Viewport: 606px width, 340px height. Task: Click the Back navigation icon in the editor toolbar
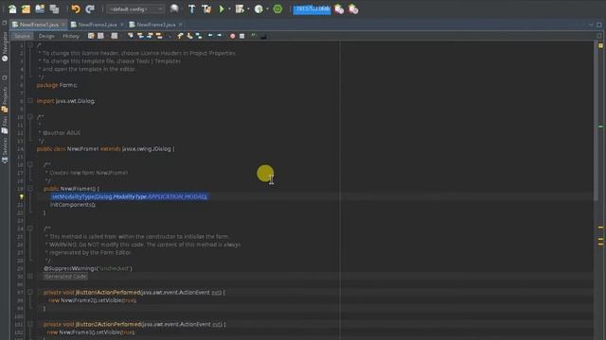click(100, 36)
